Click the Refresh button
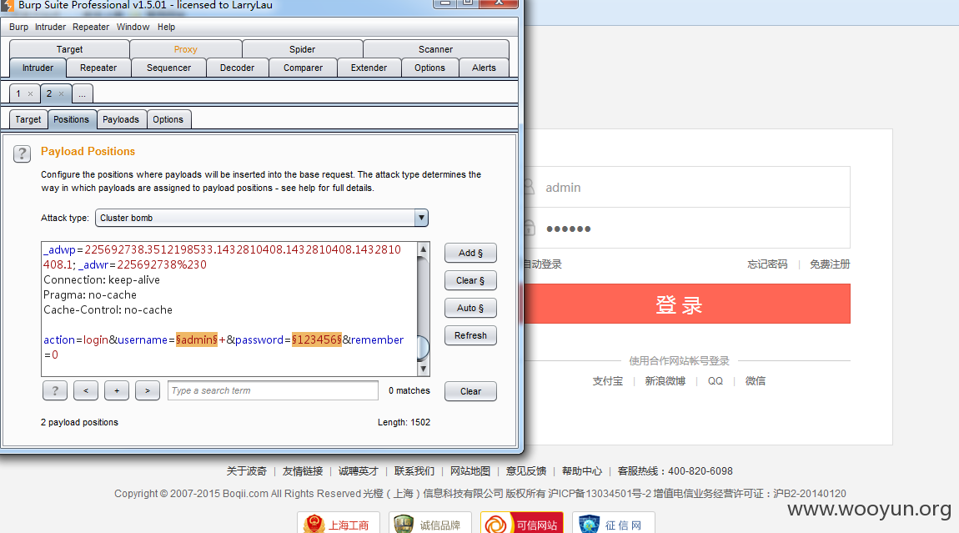The width and height of the screenshot is (959, 533). tap(470, 335)
